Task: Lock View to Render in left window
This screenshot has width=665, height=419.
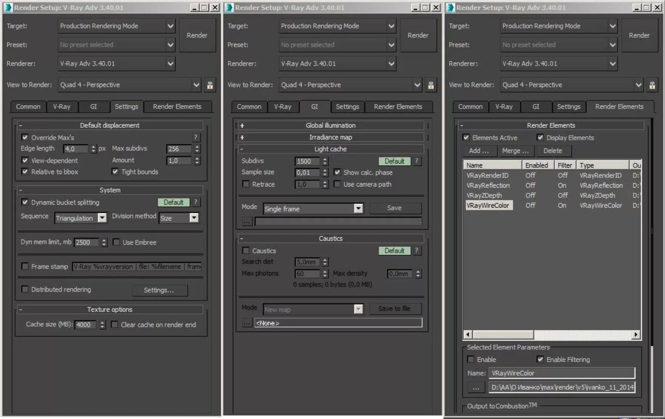Action: coord(210,85)
